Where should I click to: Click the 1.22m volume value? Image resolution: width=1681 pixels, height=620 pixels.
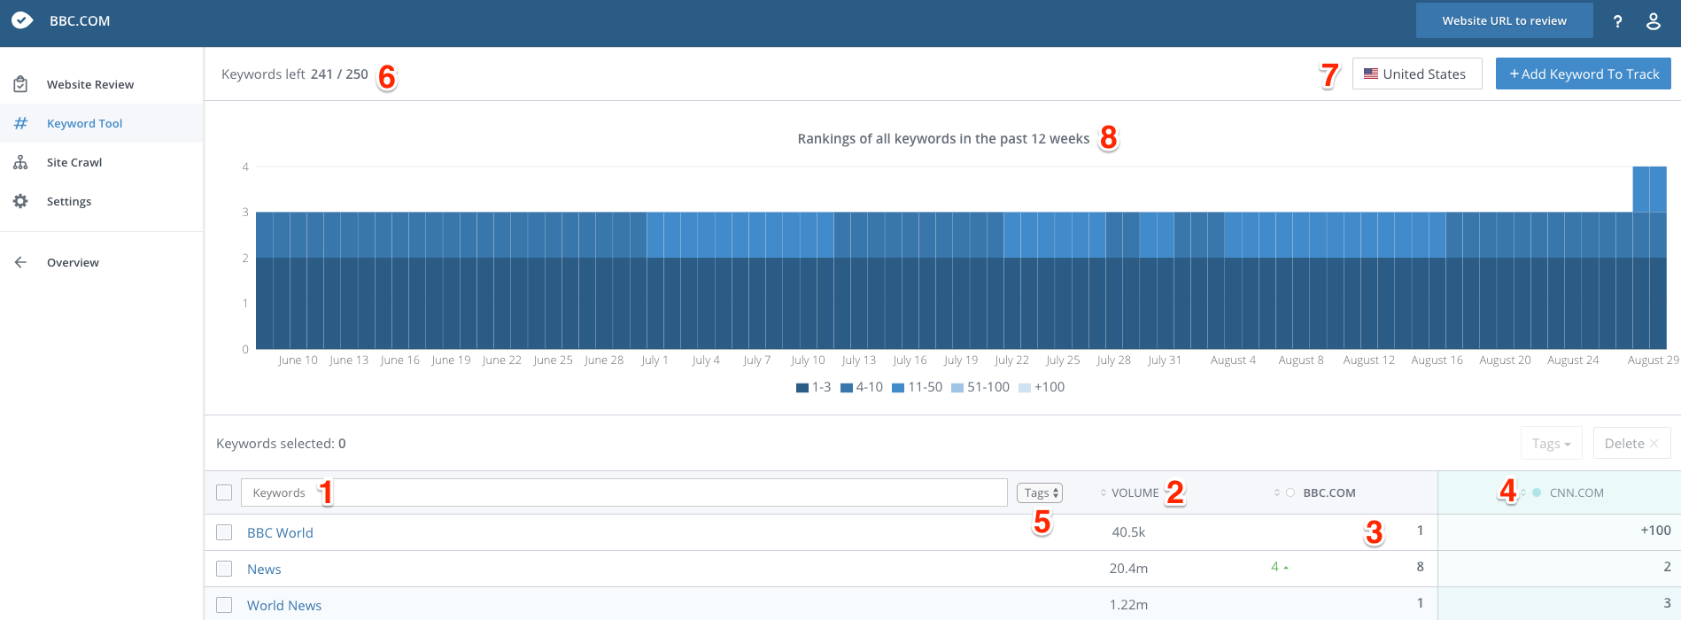1128,605
